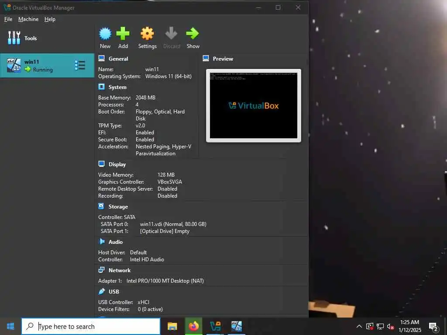Click the Audio section speaker icon
Image resolution: width=447 pixels, height=335 pixels.
[101, 242]
